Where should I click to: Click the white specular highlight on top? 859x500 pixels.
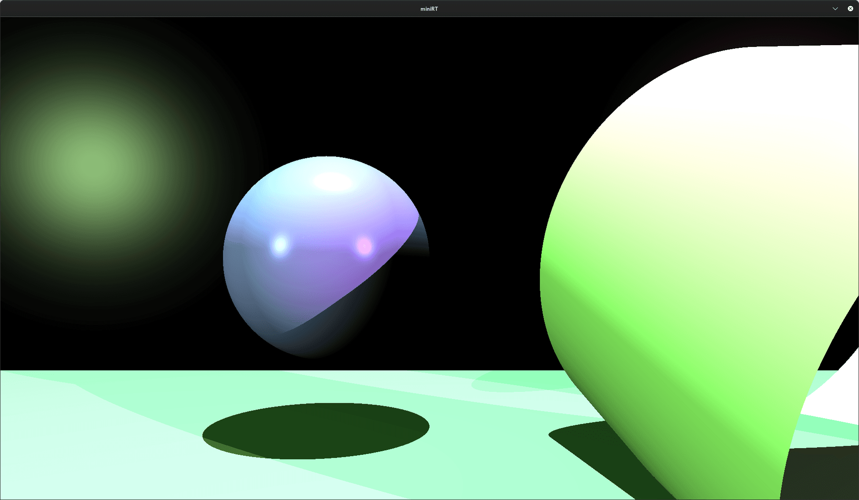pos(331,181)
